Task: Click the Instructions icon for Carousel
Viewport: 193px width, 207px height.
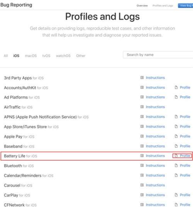Action: pos(142,185)
